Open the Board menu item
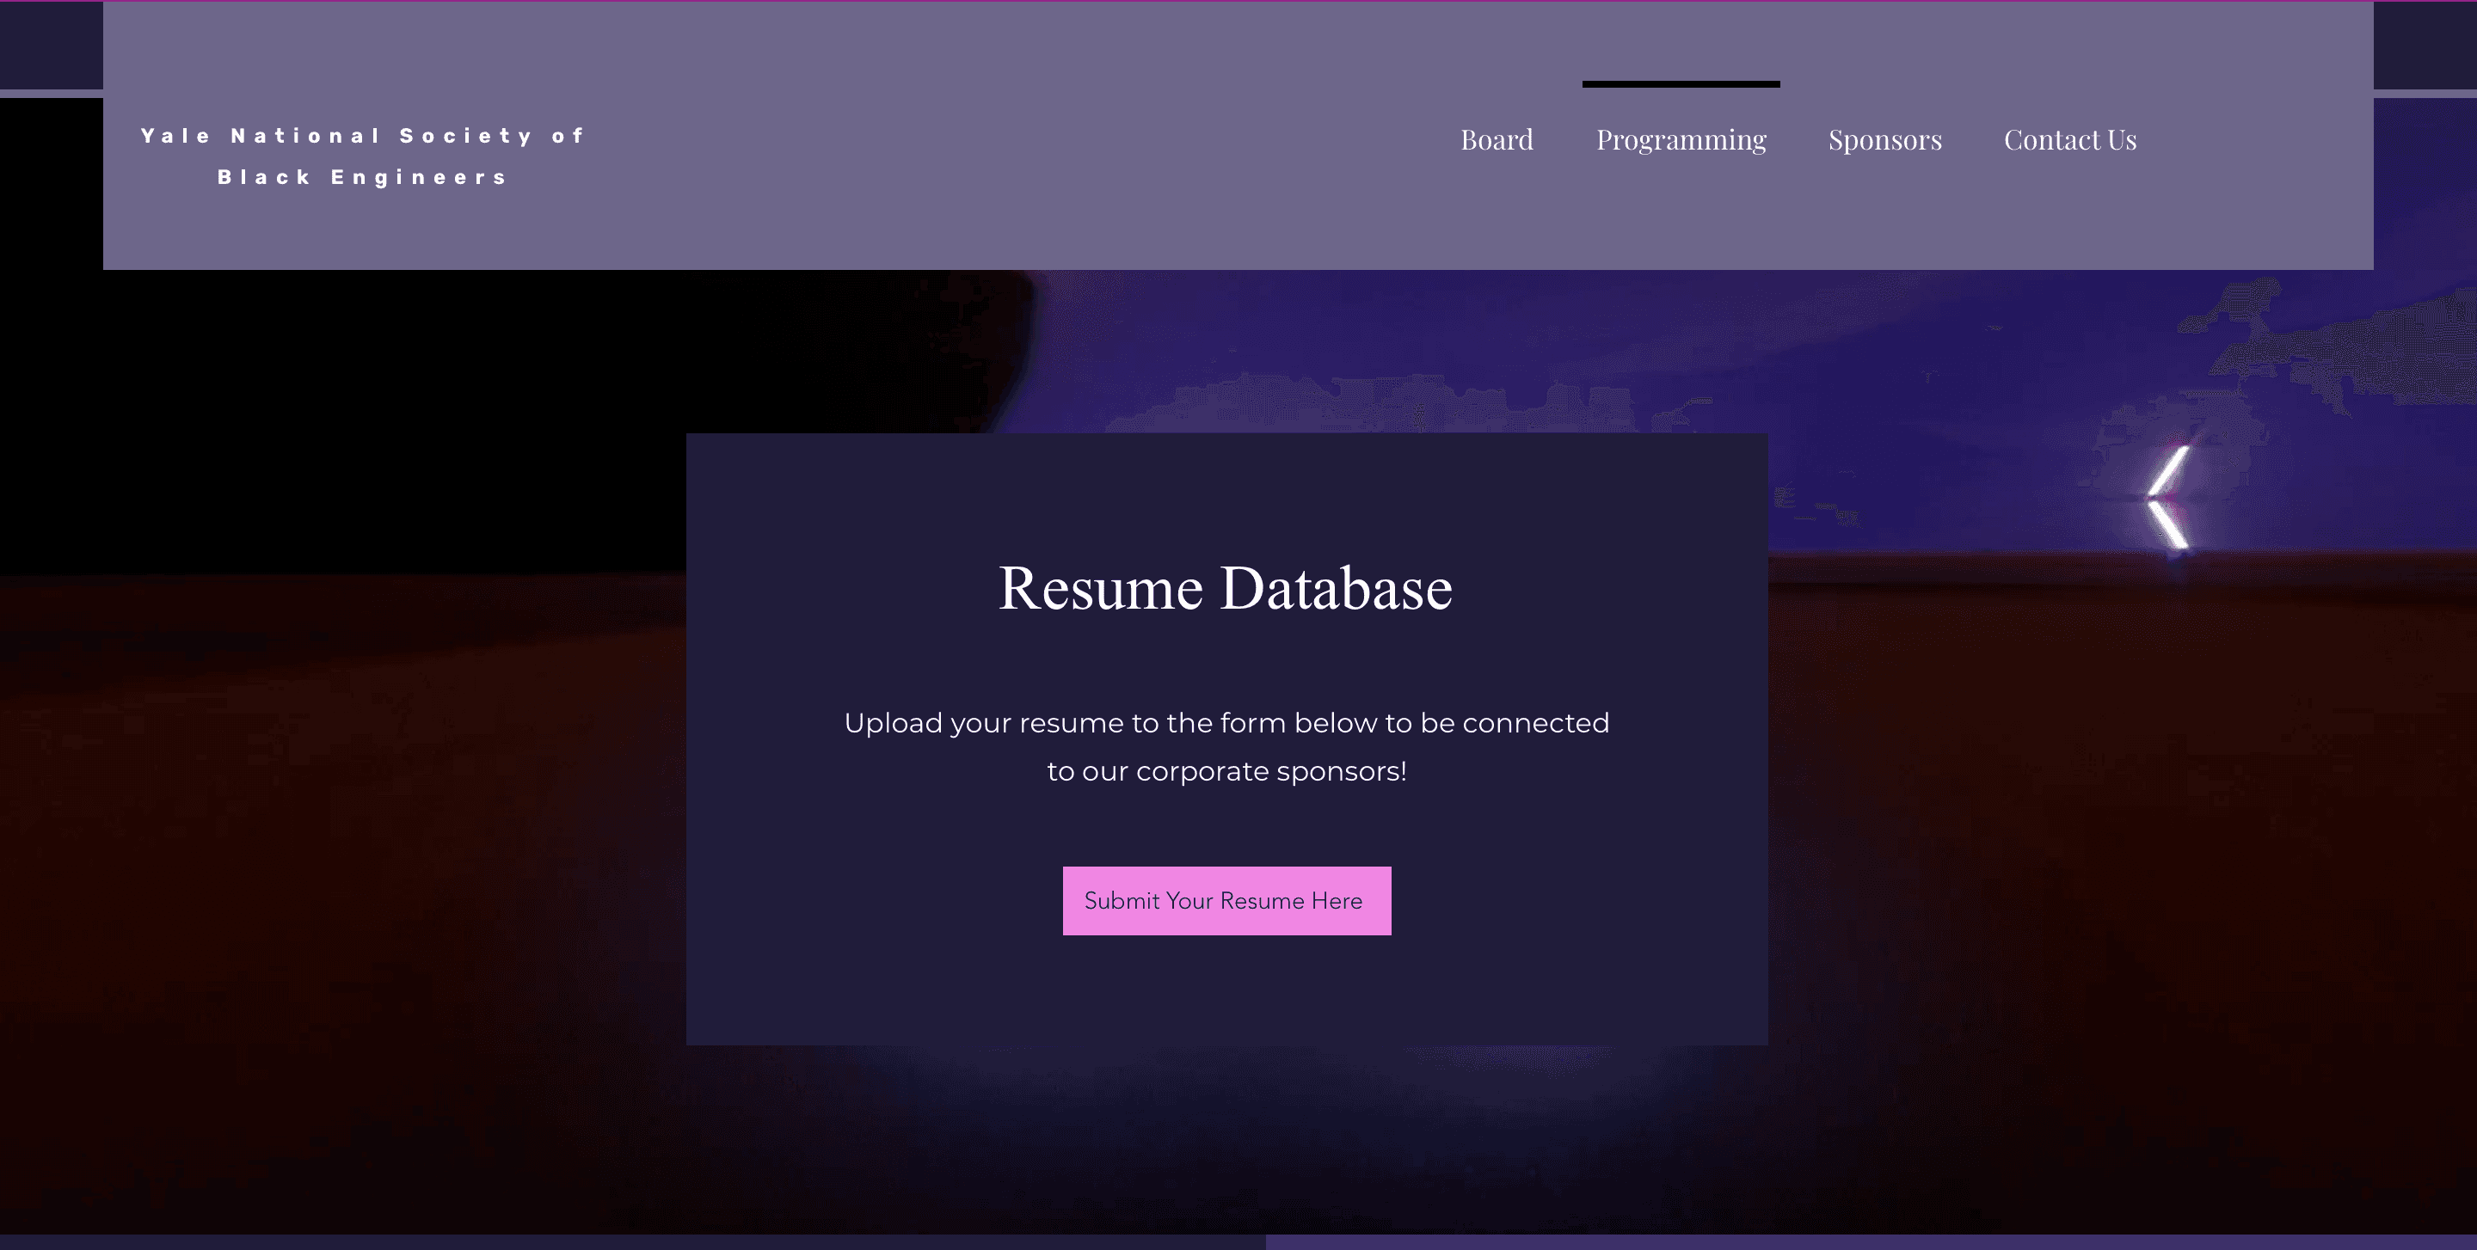 point(1497,139)
